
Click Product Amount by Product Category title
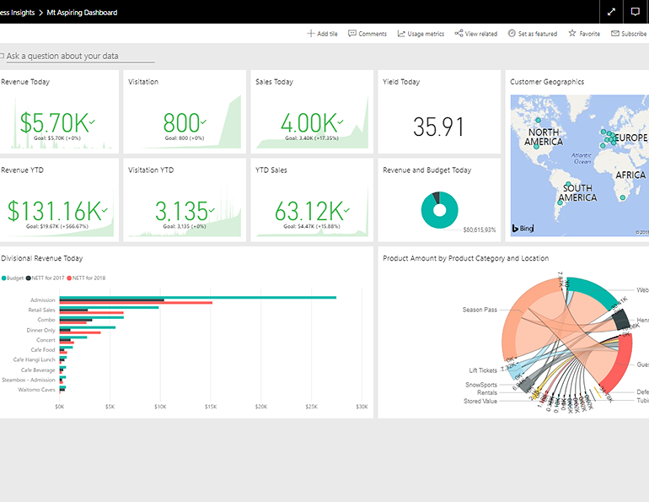click(465, 258)
